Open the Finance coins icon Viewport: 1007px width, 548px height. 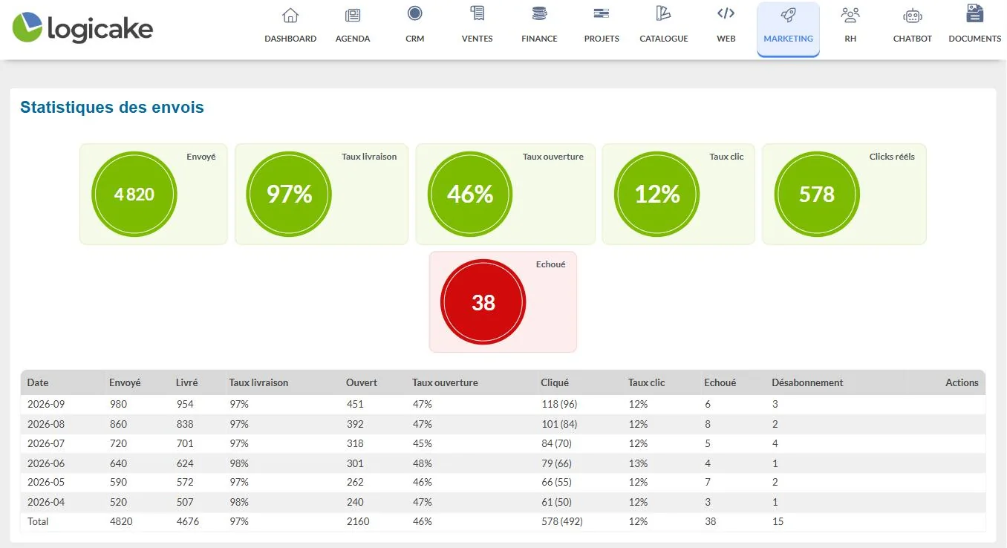[x=539, y=13]
